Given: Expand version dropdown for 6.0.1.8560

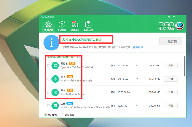Looking at the screenshot, I should point(137,79).
